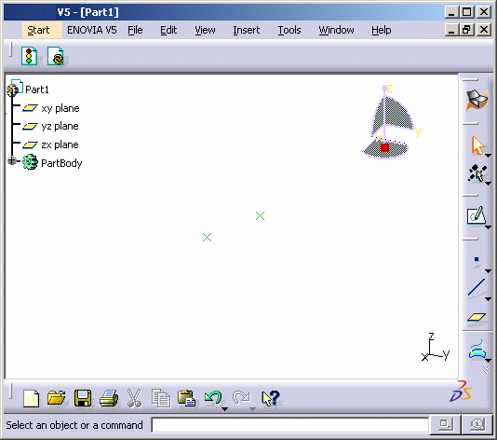The height and width of the screenshot is (440, 497).
Task: Expand the right toolbar overflow chevrons
Action: (486, 370)
